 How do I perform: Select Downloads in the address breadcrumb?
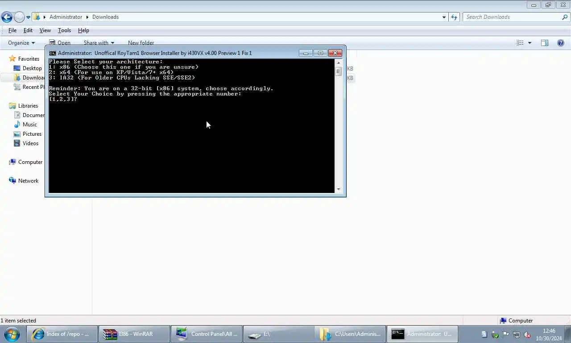click(105, 17)
